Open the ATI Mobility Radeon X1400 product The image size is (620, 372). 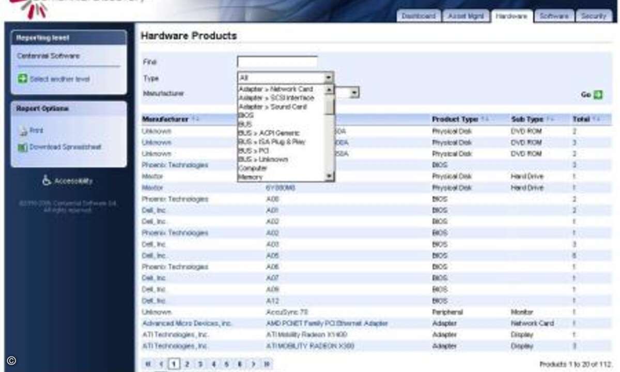point(306,335)
